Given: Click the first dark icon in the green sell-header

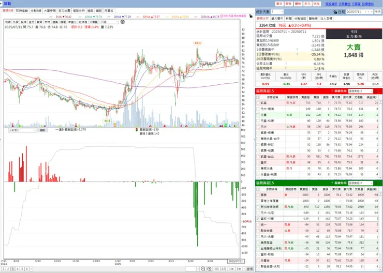Looking at the screenshot, I should 376,183.
